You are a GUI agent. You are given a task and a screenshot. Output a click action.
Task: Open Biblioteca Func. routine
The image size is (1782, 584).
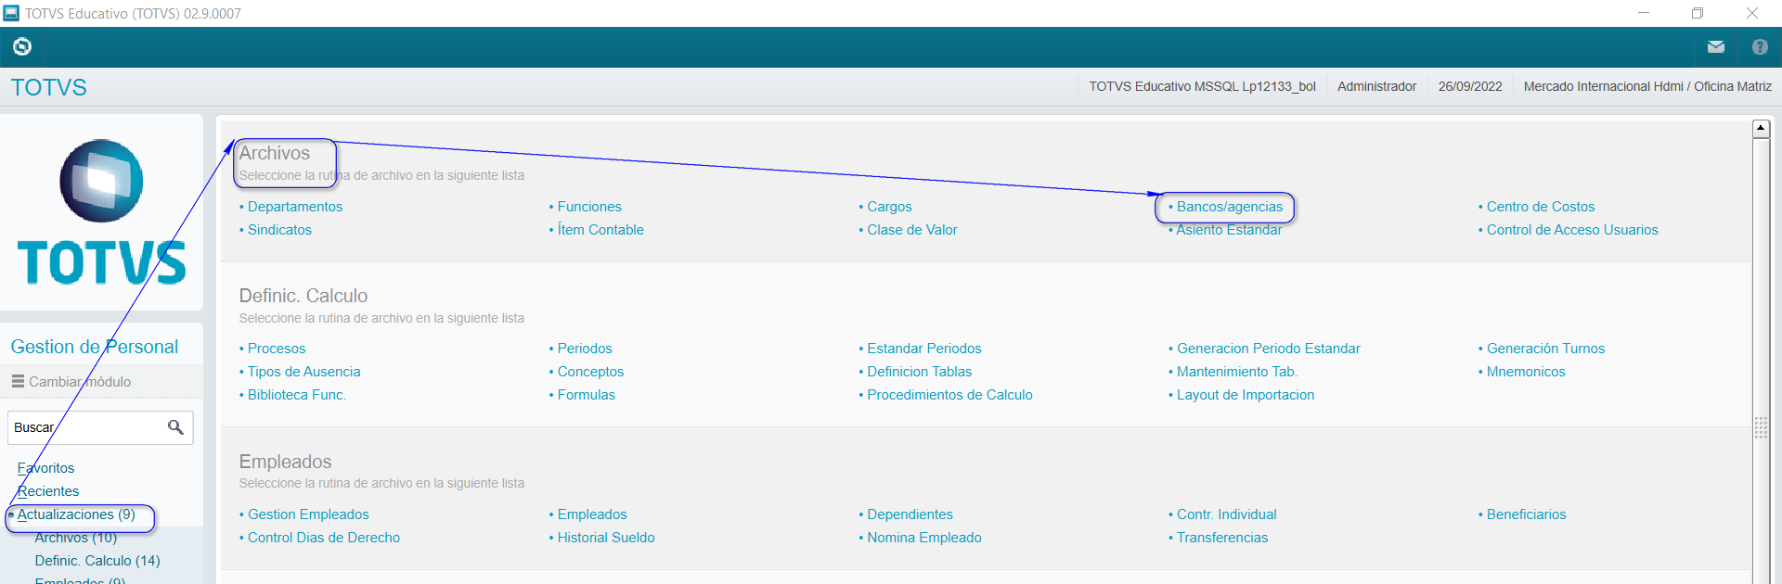296,395
